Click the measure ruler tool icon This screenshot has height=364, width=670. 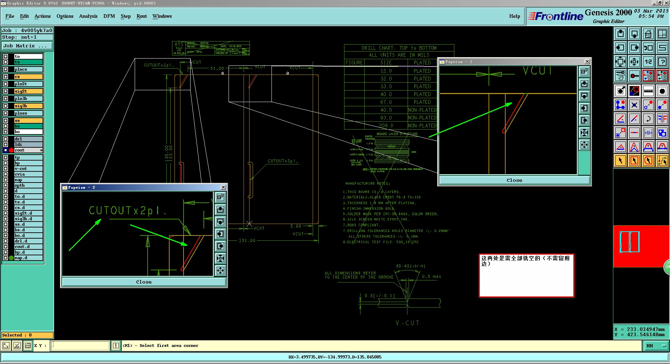(x=648, y=91)
